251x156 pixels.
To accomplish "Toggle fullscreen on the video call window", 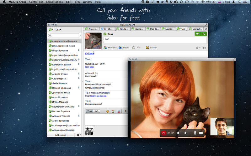I will click(234, 59).
